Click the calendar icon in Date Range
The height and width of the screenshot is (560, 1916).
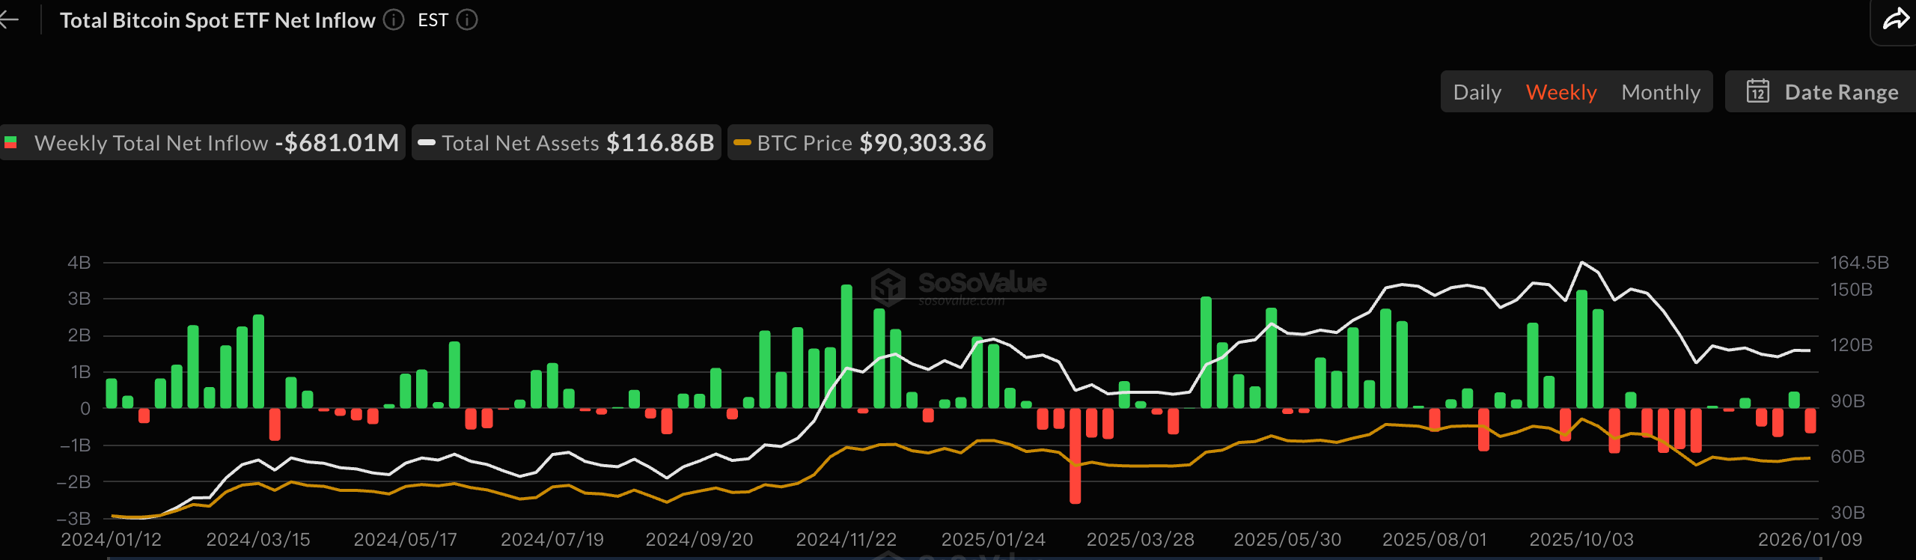point(1758,91)
